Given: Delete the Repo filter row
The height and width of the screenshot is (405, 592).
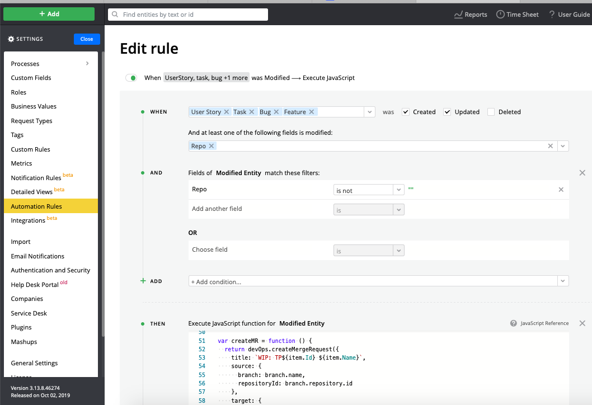Looking at the screenshot, I should click(x=561, y=190).
